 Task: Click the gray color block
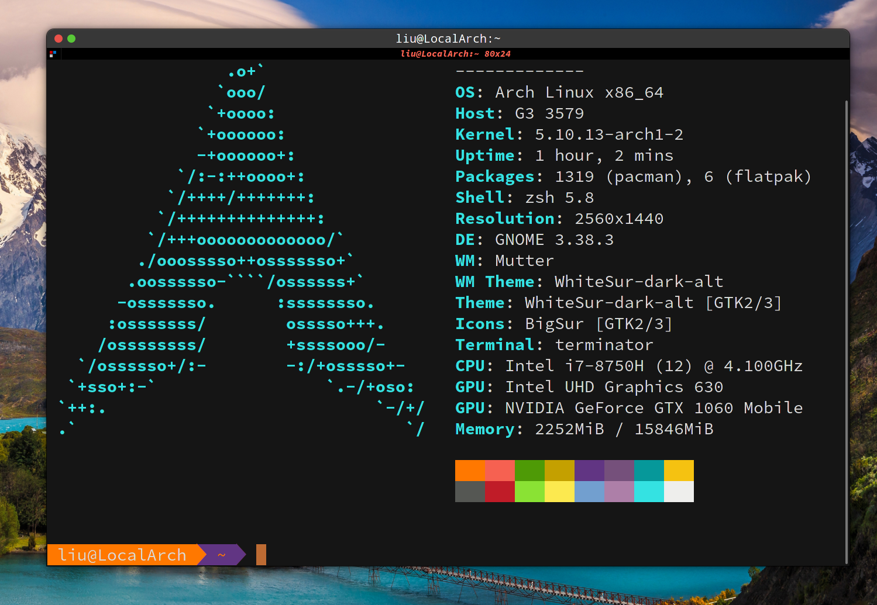(x=470, y=492)
